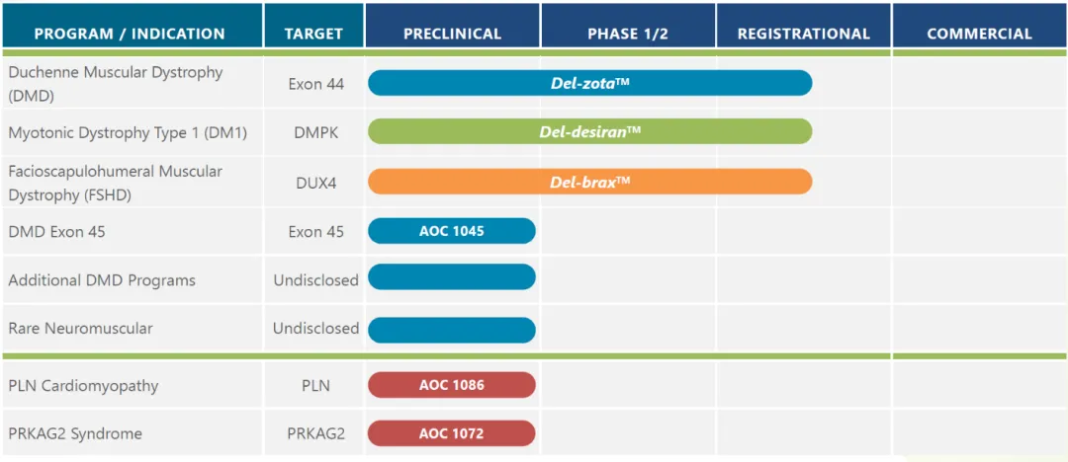Click the PRECLINICAL stage header
This screenshot has height=462, width=1068.
point(452,34)
